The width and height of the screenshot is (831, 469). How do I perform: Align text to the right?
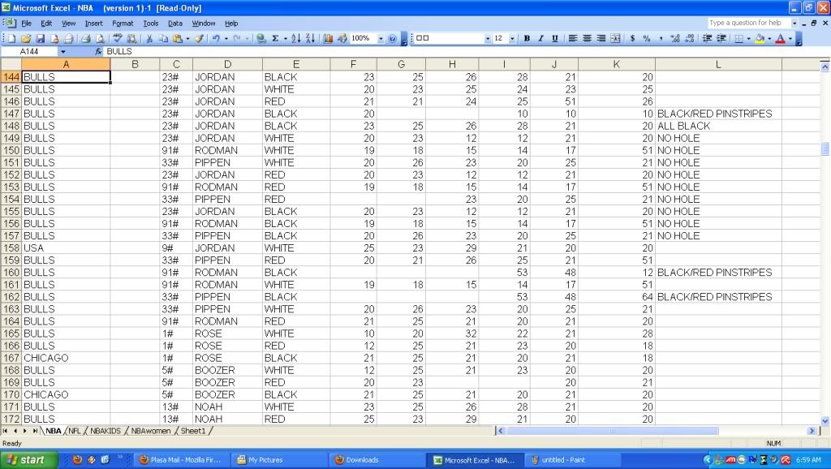tap(601, 38)
